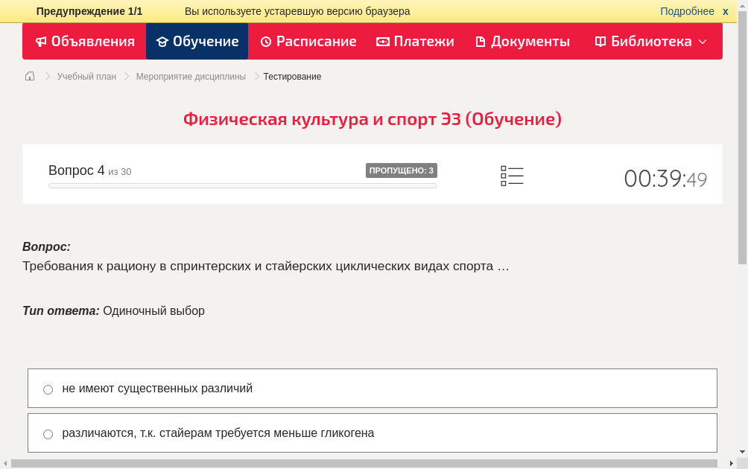Viewport: 748px width, 469px height.
Task: Select answer about стайерам меньше гликогена
Action: click(x=48, y=434)
